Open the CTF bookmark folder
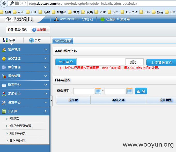176x152 pixels. tap(32, 12)
